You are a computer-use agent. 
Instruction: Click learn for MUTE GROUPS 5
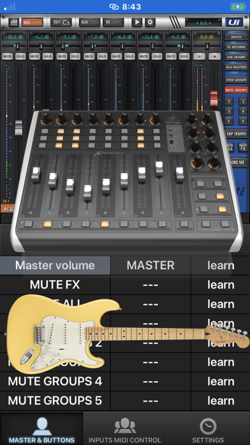pos(221,400)
